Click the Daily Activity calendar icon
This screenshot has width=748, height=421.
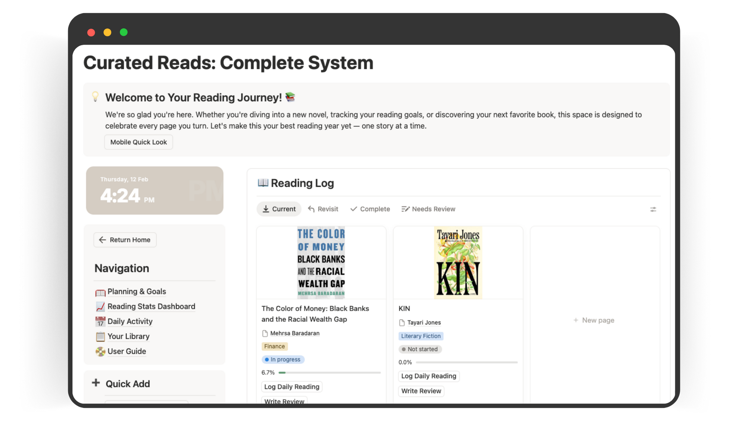[100, 322]
